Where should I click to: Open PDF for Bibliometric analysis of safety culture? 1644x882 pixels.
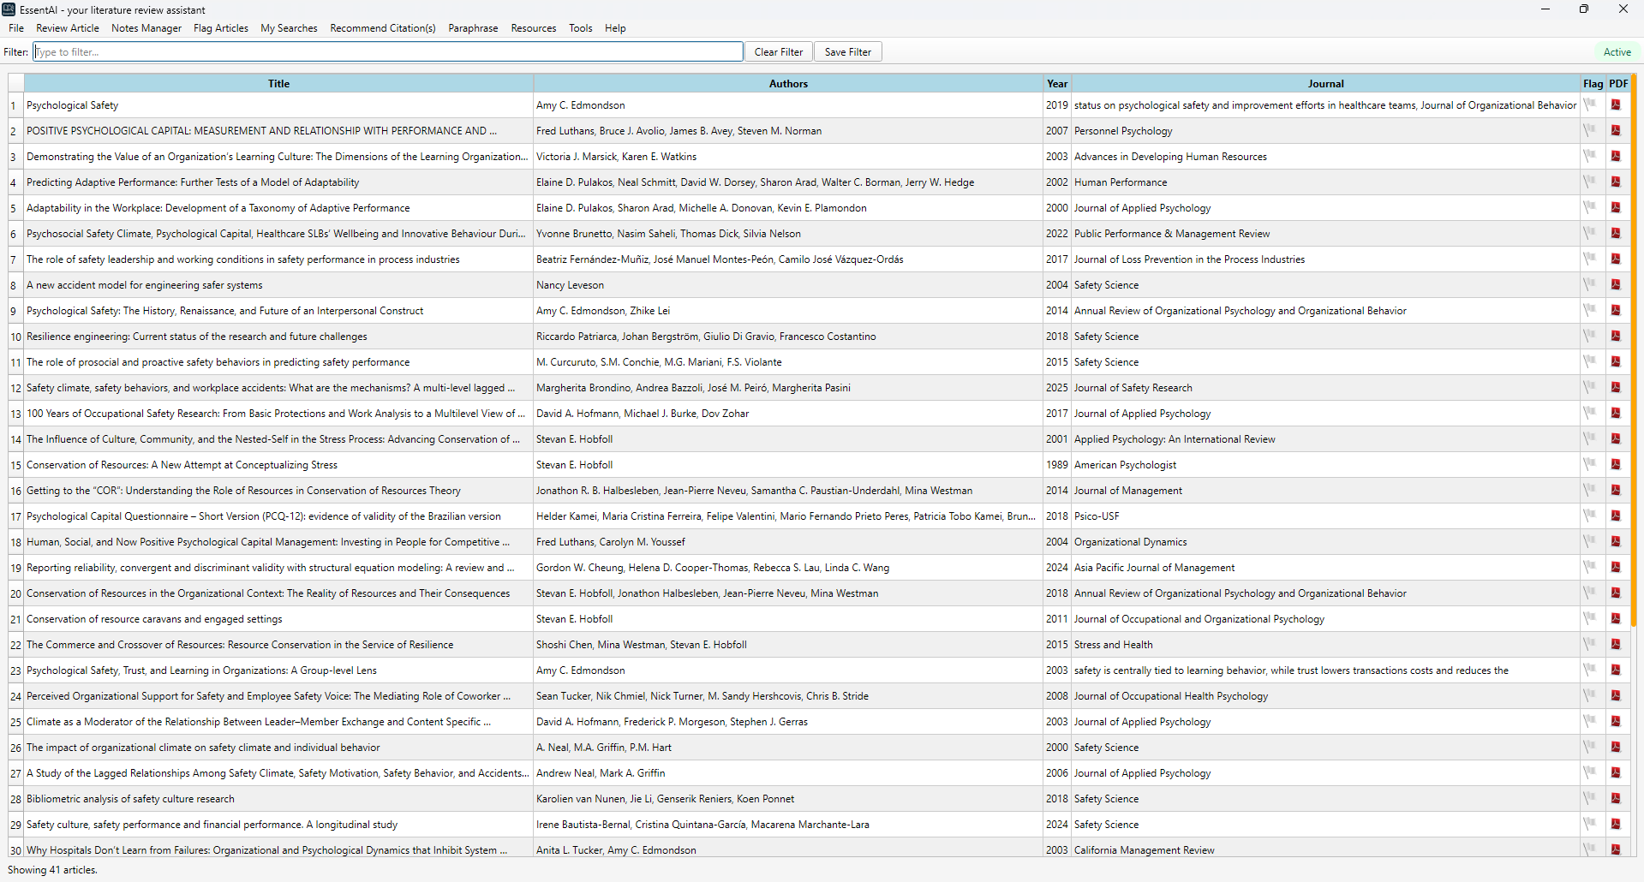coord(1616,799)
